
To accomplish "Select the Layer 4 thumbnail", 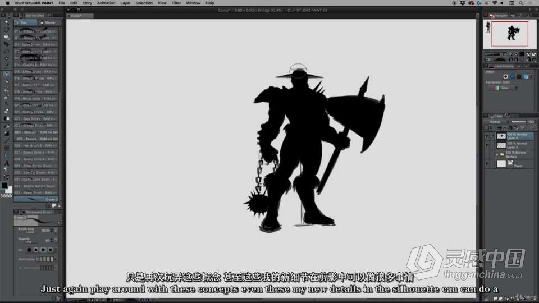I will coord(501,136).
